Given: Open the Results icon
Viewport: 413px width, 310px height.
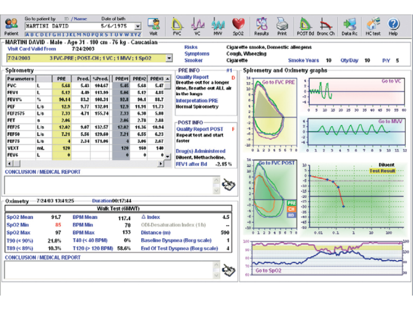Looking at the screenshot, I should (261, 26).
